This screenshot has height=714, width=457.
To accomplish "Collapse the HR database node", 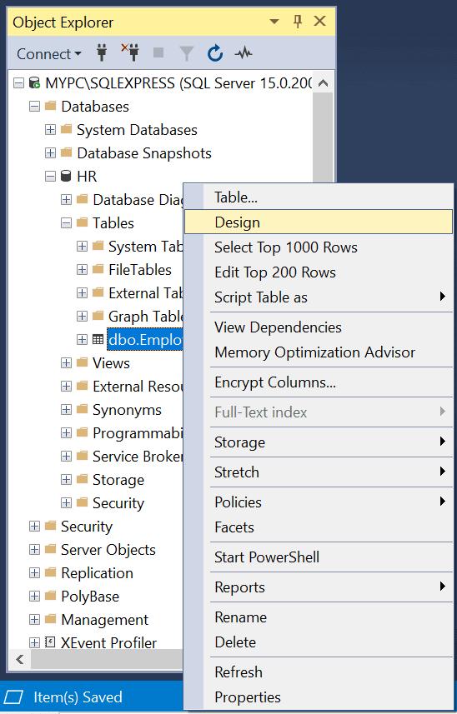I will [51, 177].
